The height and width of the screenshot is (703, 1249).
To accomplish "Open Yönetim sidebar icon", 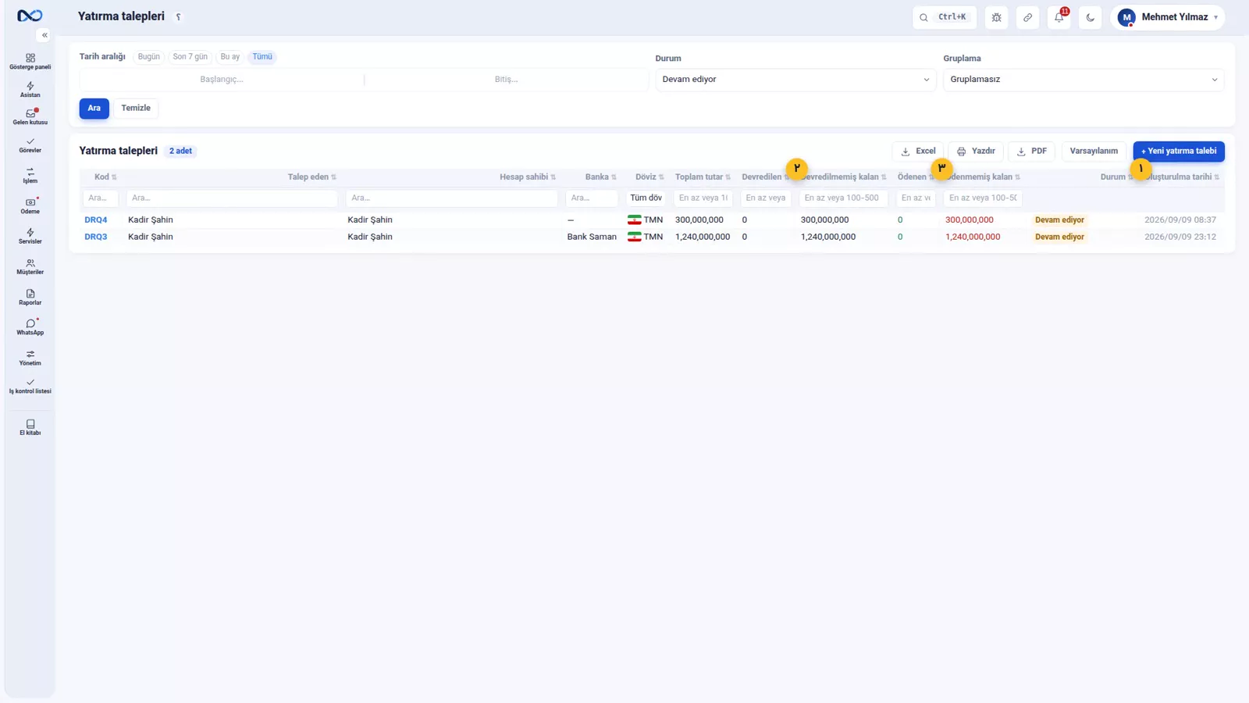I will point(30,358).
